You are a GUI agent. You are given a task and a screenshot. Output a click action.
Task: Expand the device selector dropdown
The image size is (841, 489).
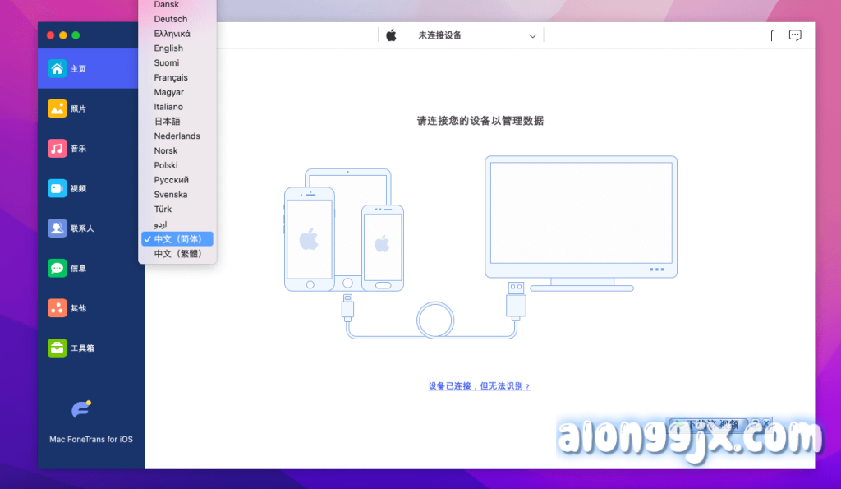532,36
